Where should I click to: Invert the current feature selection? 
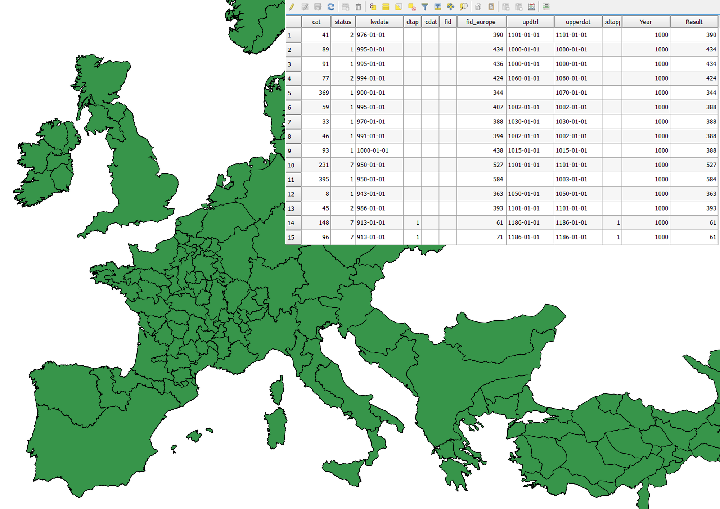399,6
